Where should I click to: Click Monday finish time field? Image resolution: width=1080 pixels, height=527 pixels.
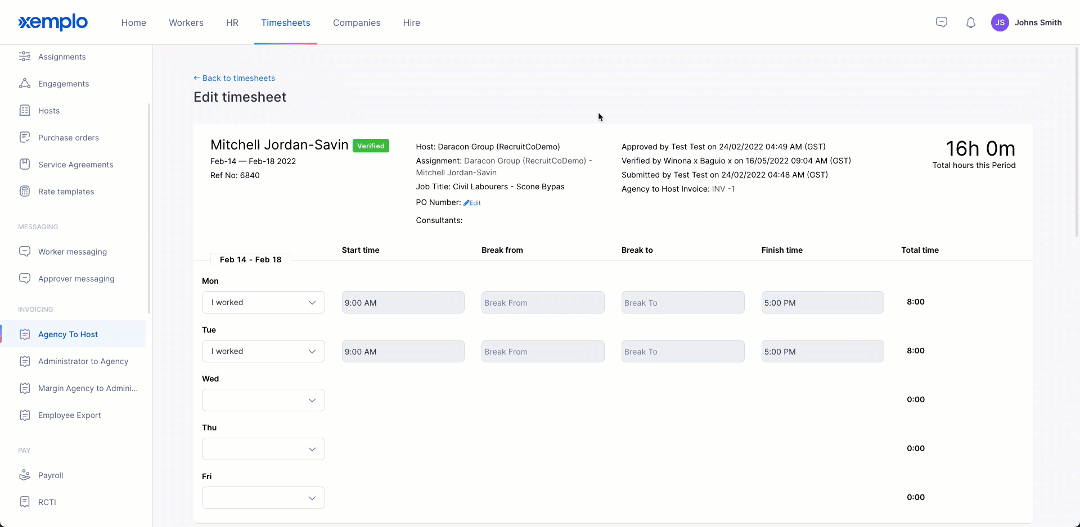click(x=823, y=302)
